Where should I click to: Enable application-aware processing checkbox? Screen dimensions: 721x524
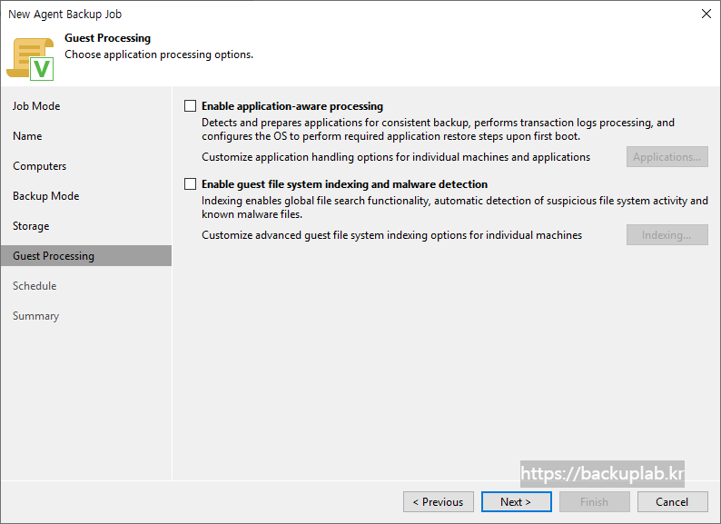pos(191,106)
